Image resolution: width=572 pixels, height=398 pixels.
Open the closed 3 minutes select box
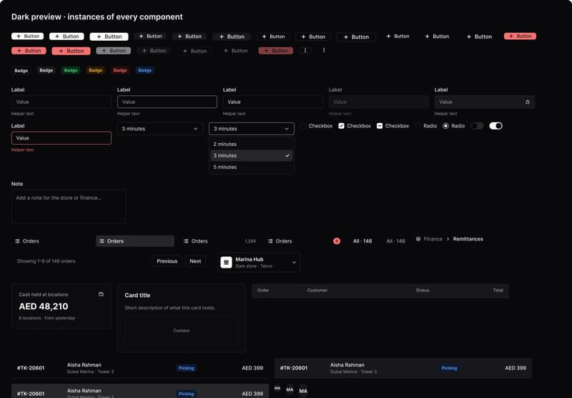click(159, 129)
